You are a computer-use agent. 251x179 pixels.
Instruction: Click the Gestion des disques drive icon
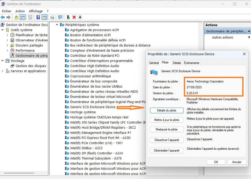(x=12, y=66)
